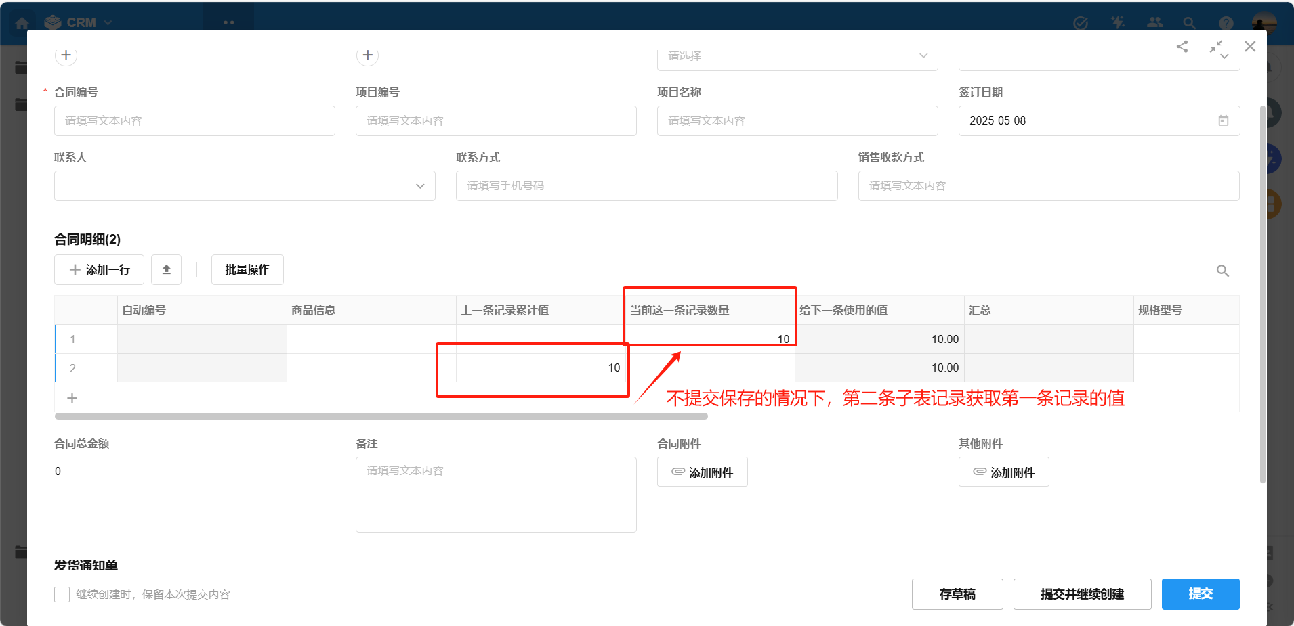Focus the 联系方式 phone number field
This screenshot has height=626, width=1294.
click(x=647, y=185)
